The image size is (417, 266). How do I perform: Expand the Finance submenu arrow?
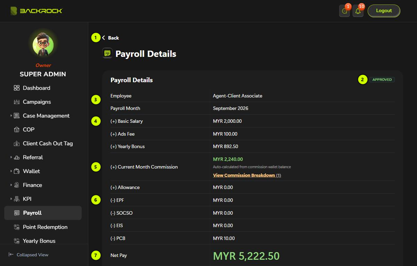pos(11,185)
